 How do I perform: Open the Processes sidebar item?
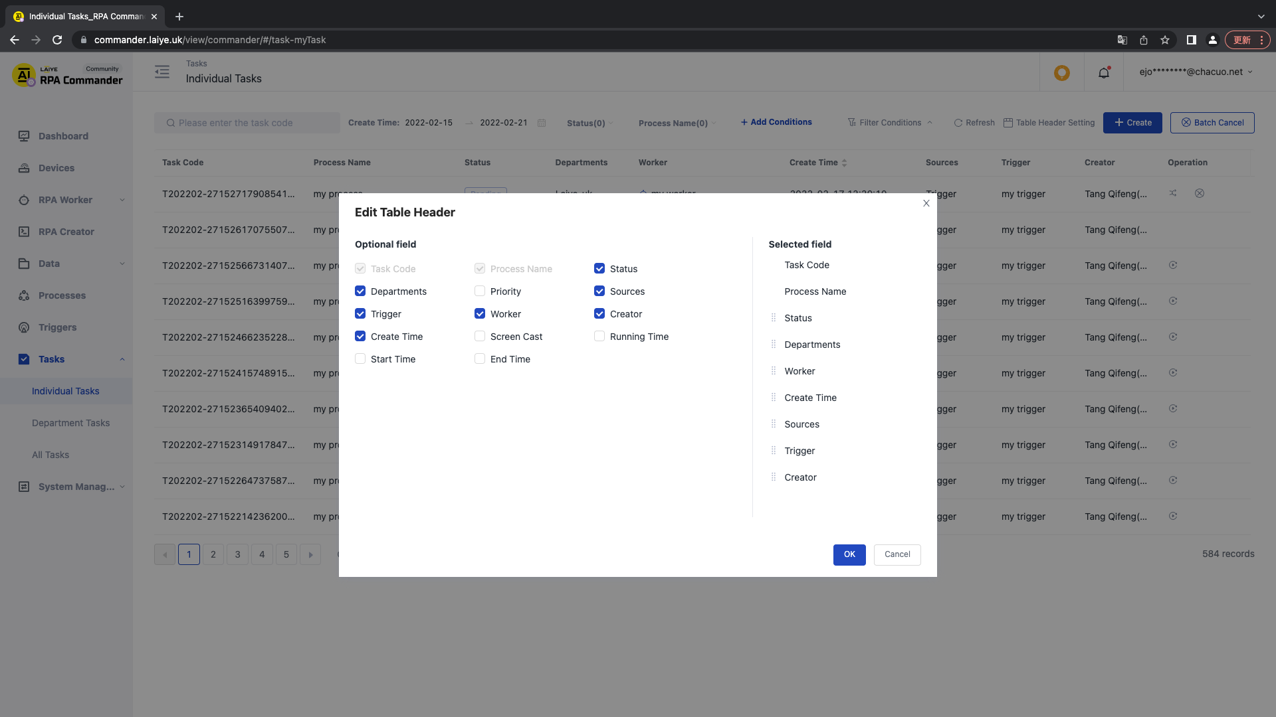[62, 295]
